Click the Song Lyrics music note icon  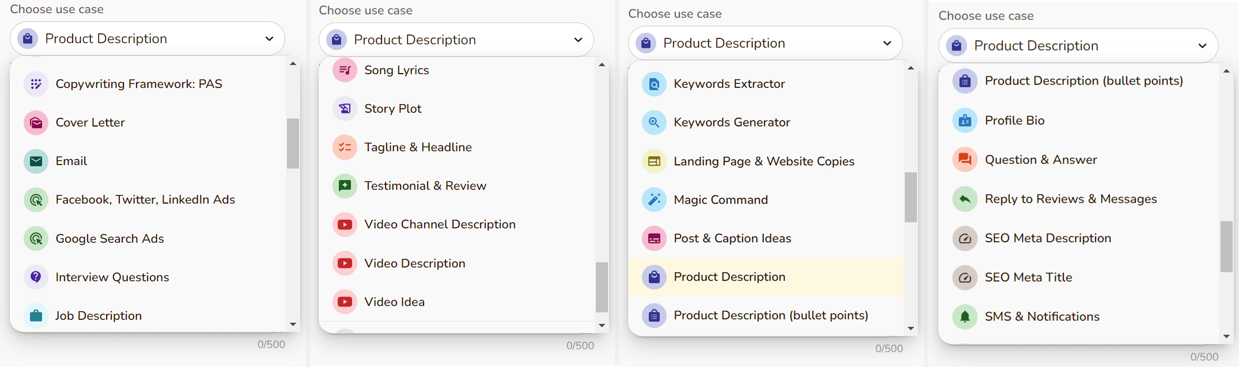[x=345, y=70]
